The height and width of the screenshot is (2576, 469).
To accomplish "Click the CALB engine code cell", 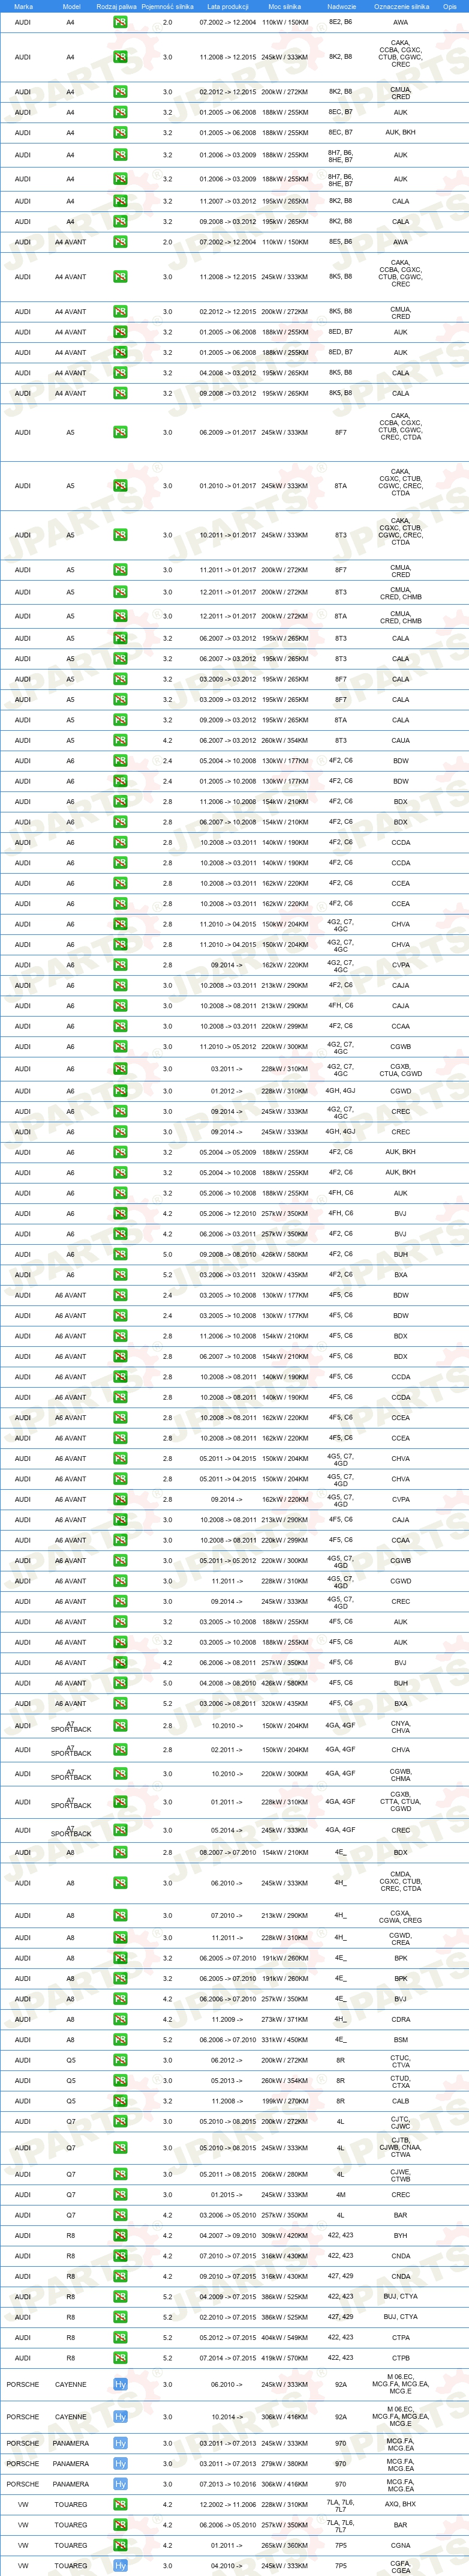I will (400, 2101).
